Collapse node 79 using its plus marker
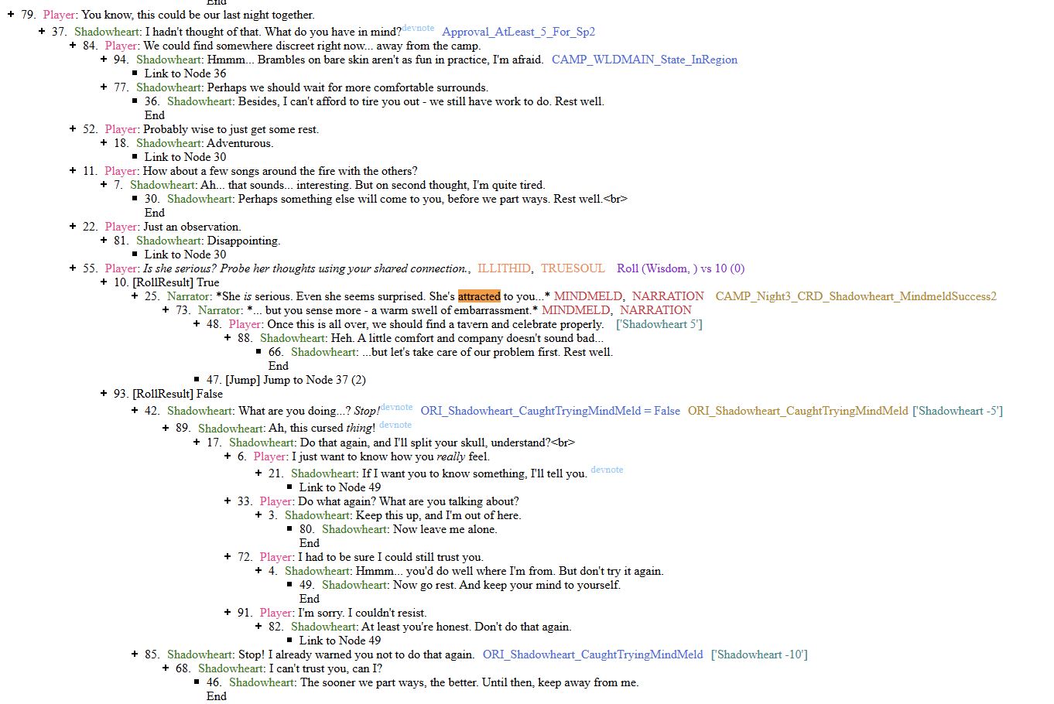1054x704 pixels. [11, 15]
